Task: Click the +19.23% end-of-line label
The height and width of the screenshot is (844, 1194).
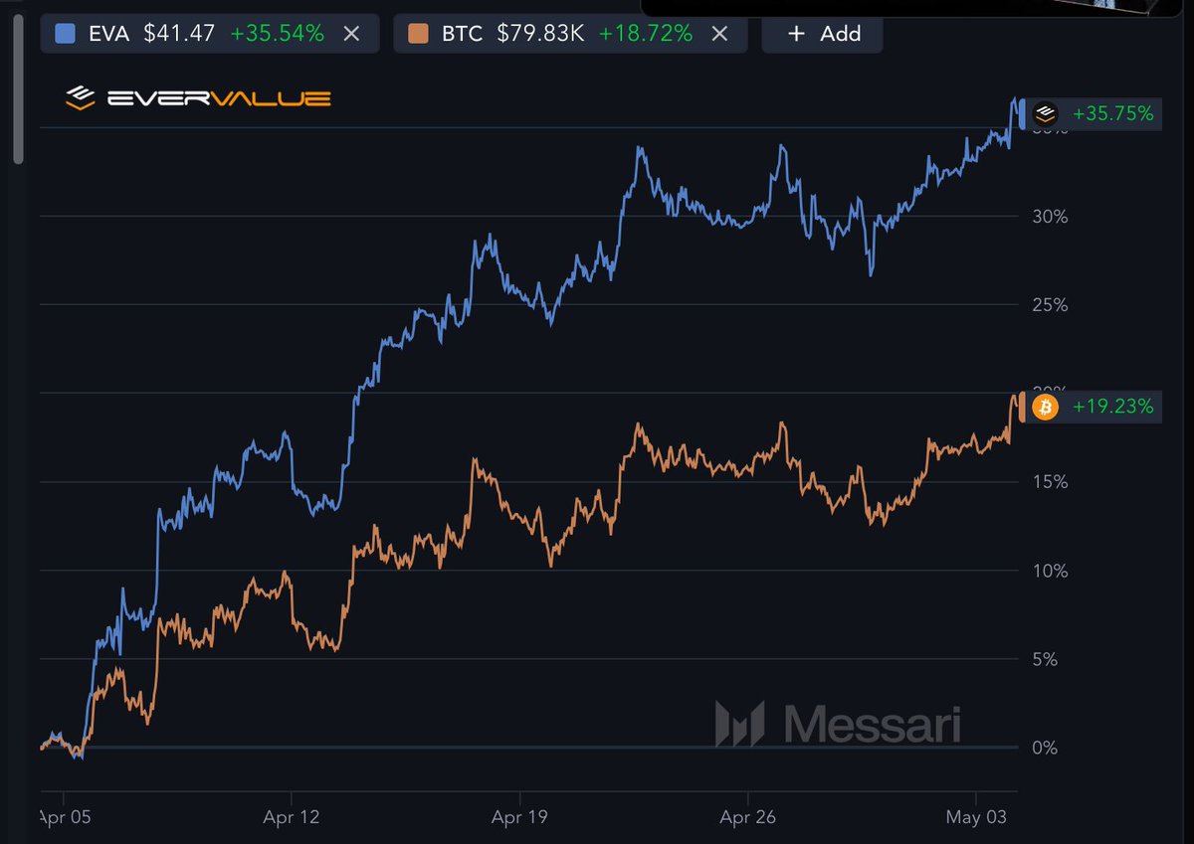Action: point(1112,406)
